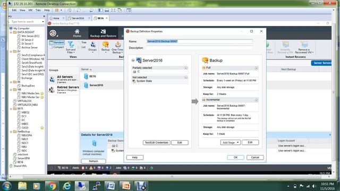This screenshot has width=340, height=191.
Task: Open PowerPoint from the taskbar
Action: pyautogui.click(x=126, y=186)
